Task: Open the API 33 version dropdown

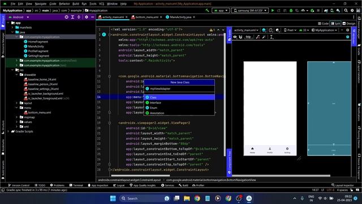Action: (304, 30)
